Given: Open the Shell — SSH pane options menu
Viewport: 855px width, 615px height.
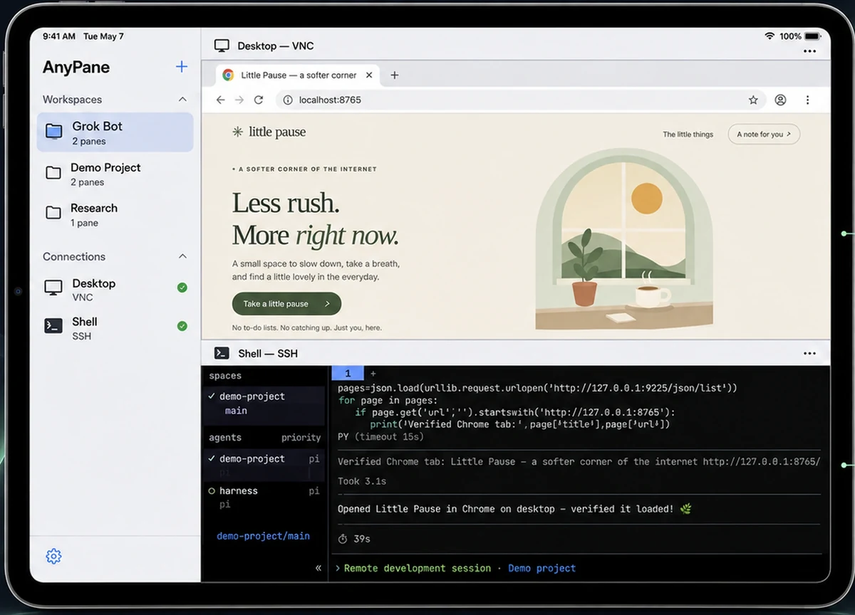Looking at the screenshot, I should [x=809, y=354].
